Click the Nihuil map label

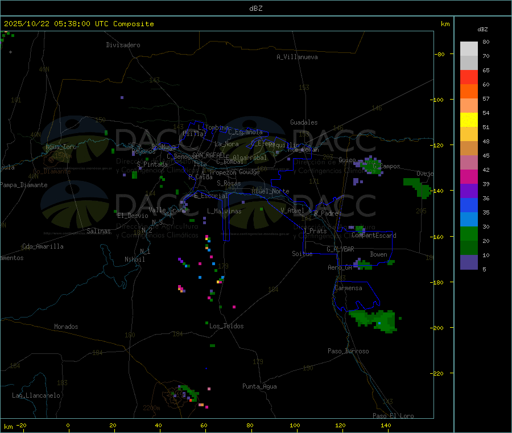(135, 259)
